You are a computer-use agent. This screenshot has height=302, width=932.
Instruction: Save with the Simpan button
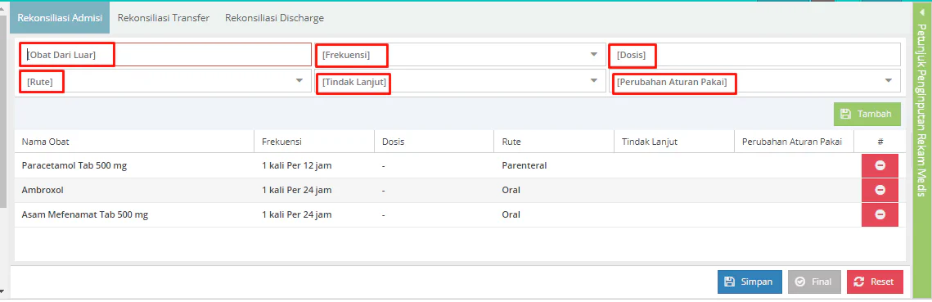(x=750, y=282)
